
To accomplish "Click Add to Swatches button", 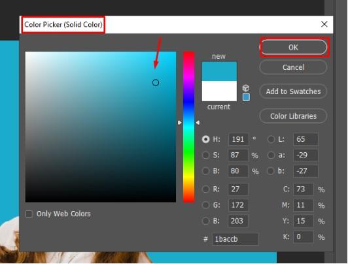I will [294, 91].
